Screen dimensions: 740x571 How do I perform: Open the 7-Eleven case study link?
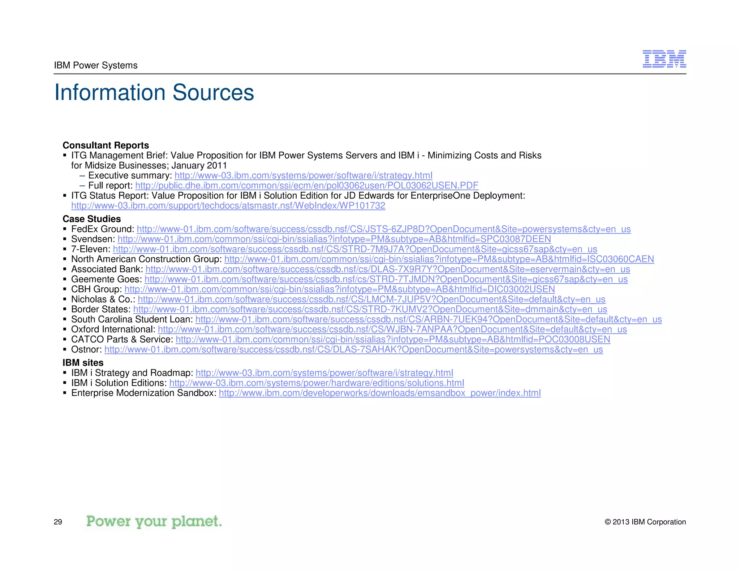tap(355, 249)
